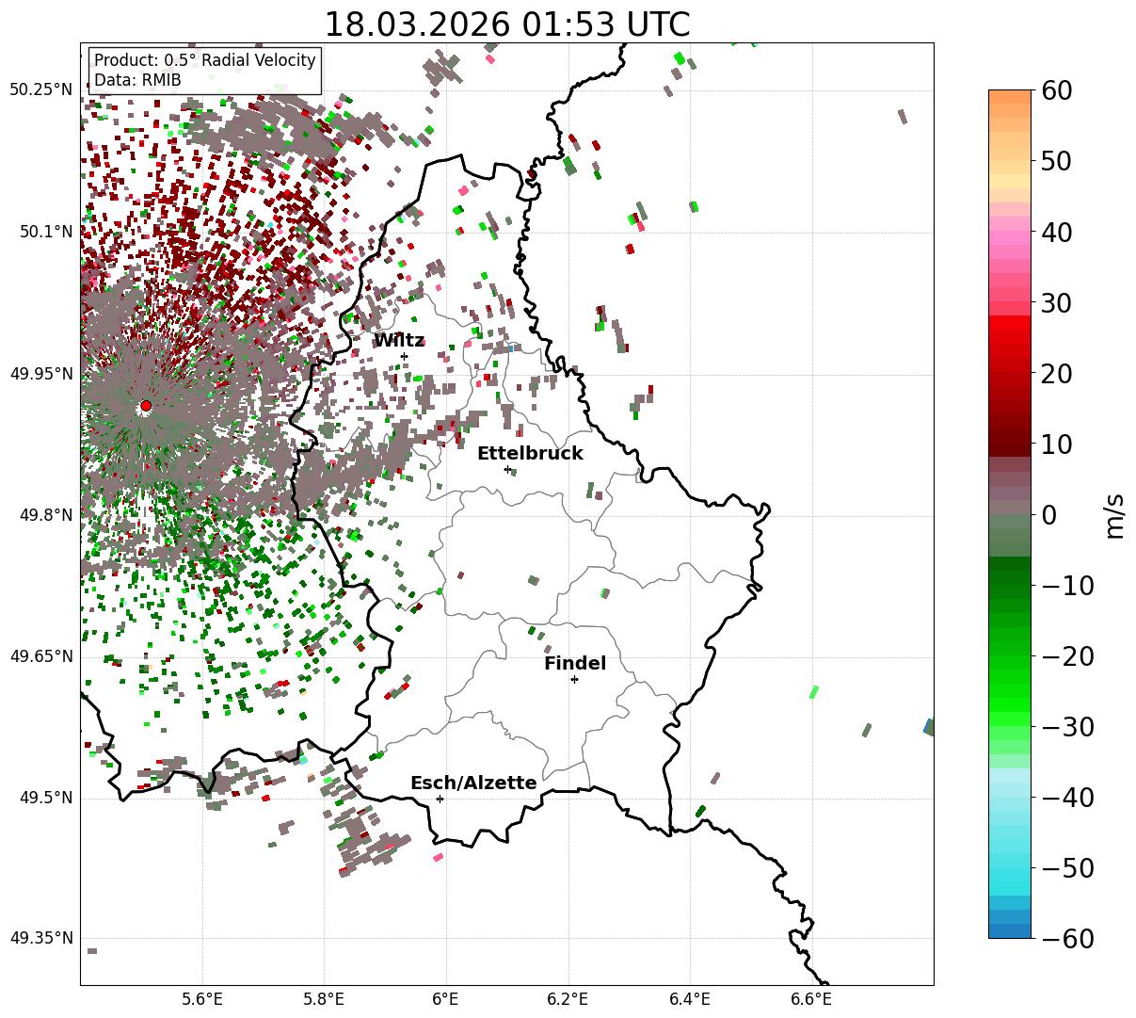Click the colorbar tick label '10'

[x=1055, y=444]
